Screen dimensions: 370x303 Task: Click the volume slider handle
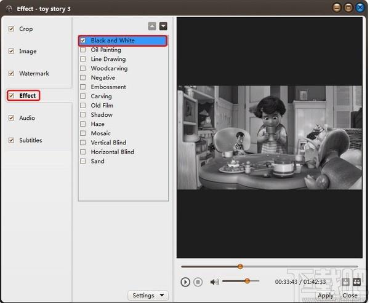tap(247, 281)
